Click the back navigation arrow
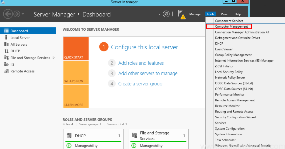Image resolution: width=285 pixels, height=149 pixels. click(8, 14)
